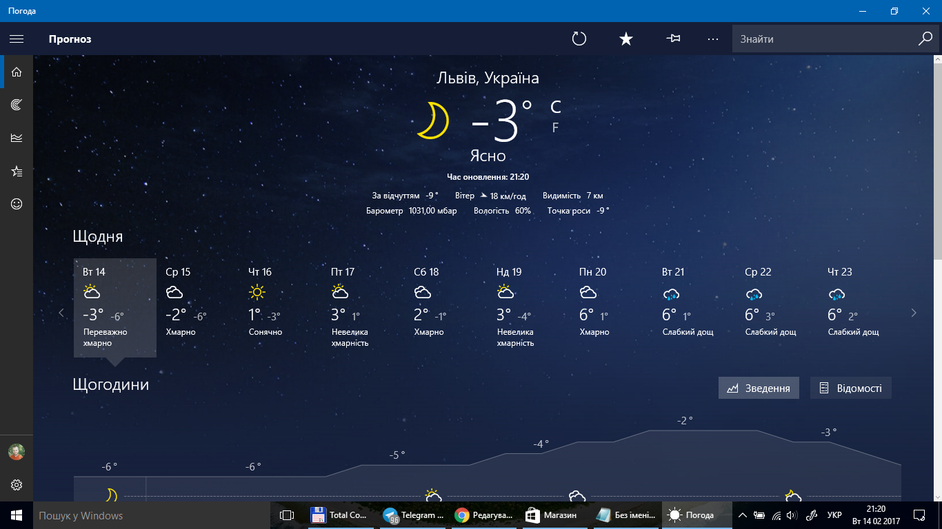Send feedback via the smiley icon
This screenshot has height=529, width=942.
point(17,204)
